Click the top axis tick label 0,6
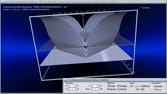 [x=88, y=11]
